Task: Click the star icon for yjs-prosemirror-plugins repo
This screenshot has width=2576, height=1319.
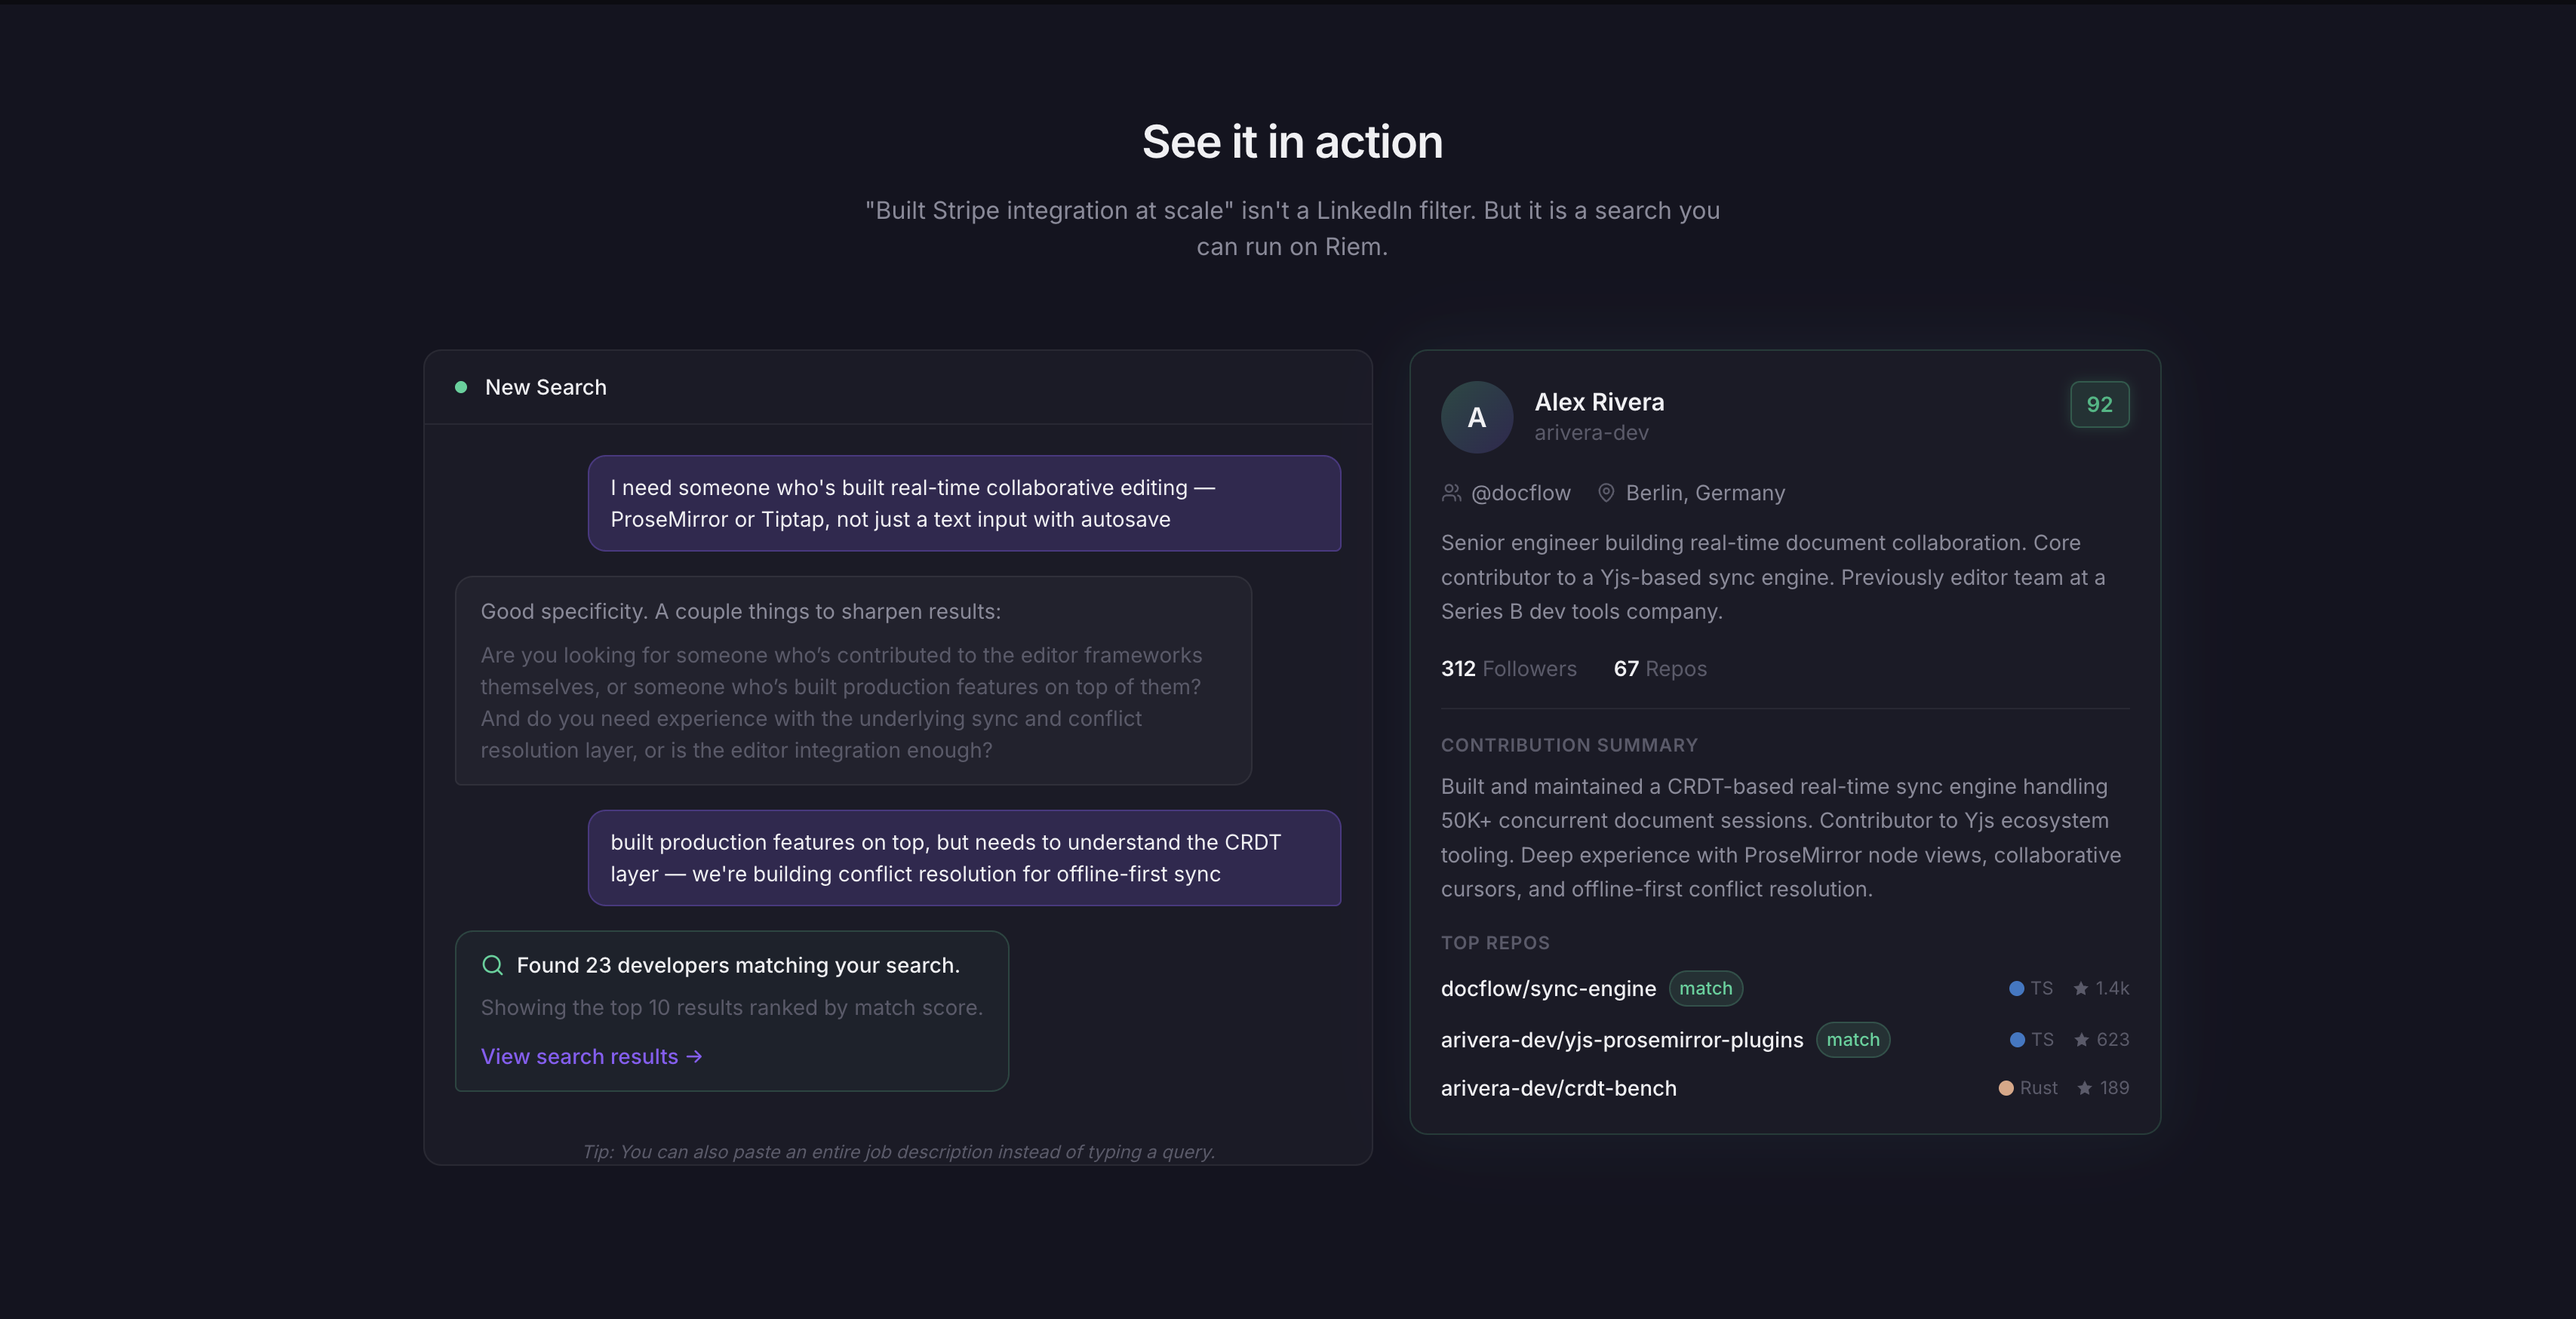Action: 2081,1040
